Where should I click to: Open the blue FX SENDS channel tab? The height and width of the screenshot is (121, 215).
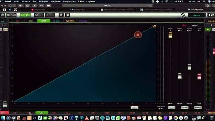[x=57, y=21]
